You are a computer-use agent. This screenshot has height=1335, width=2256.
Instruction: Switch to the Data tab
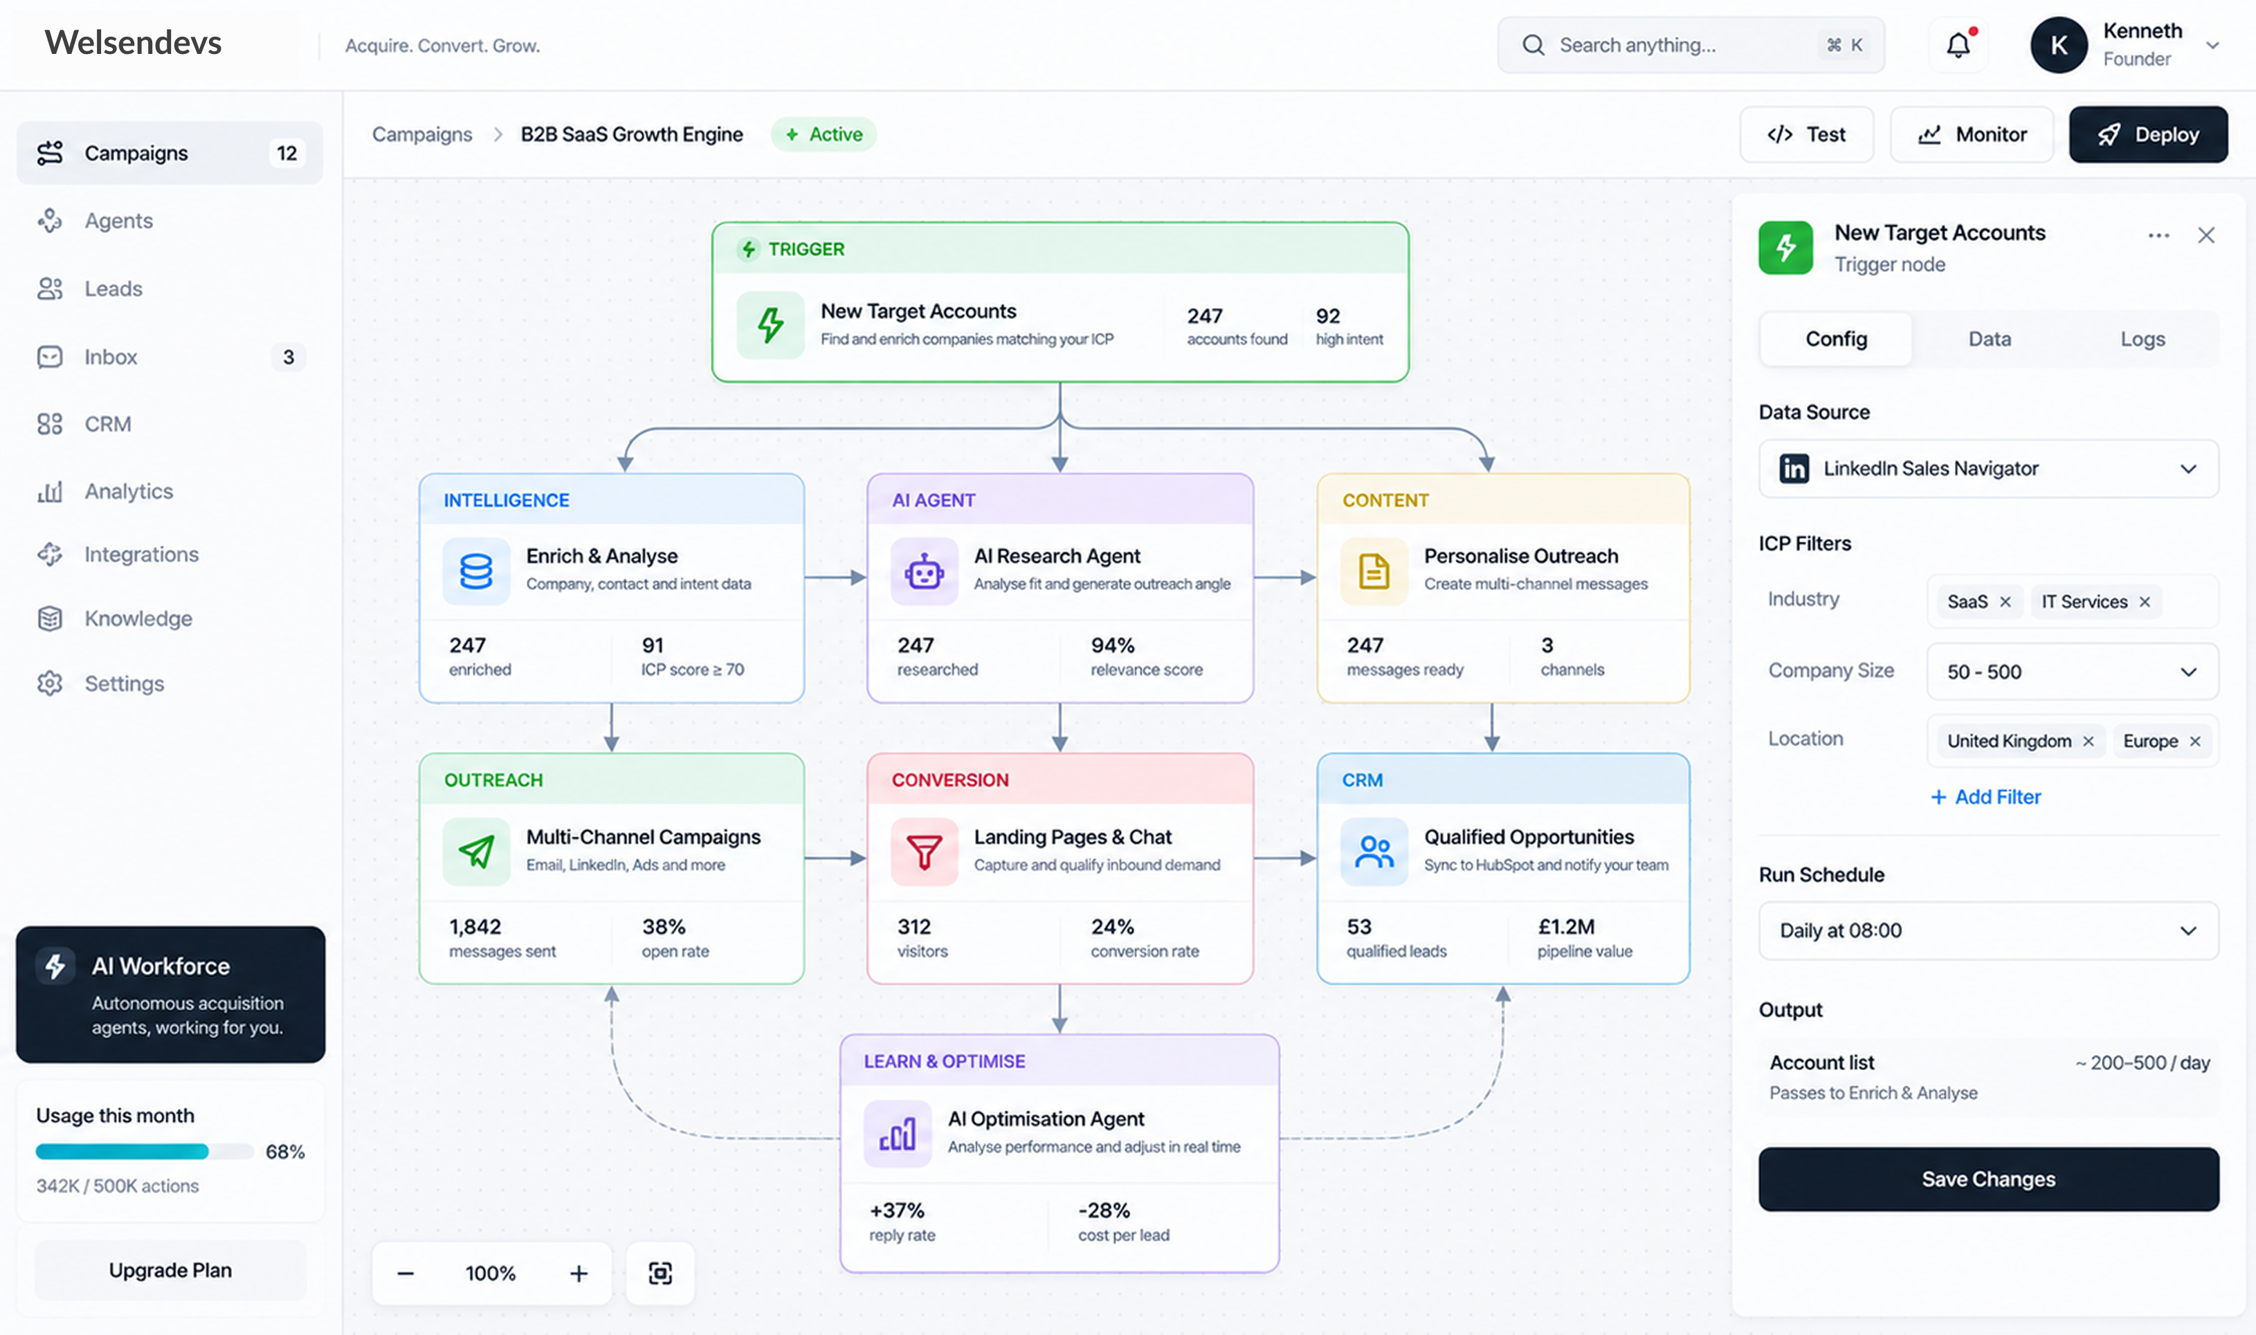(1989, 339)
